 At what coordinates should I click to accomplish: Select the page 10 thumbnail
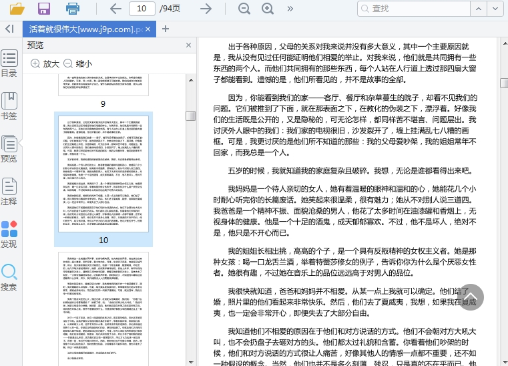point(103,174)
